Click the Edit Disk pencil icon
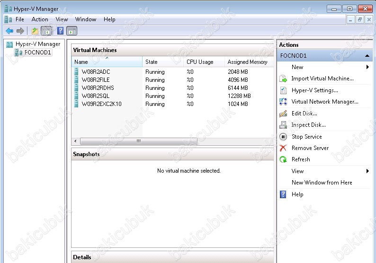Image resolution: width=376 pixels, height=263 pixels. pos(283,114)
